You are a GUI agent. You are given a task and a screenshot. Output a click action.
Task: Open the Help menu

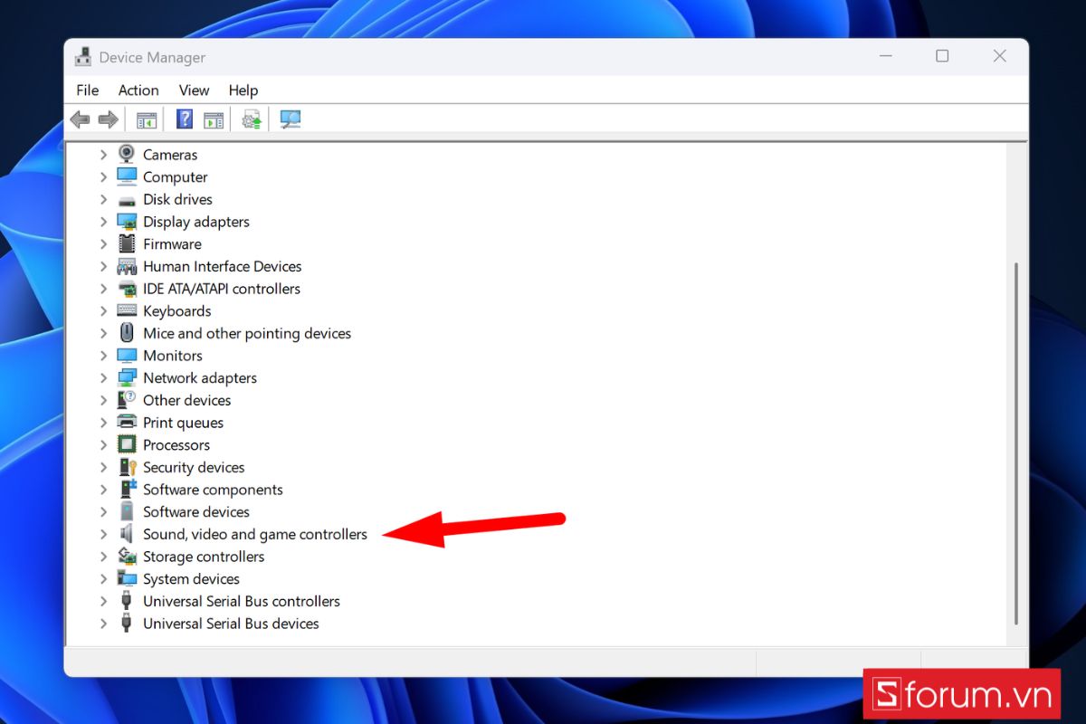click(243, 90)
